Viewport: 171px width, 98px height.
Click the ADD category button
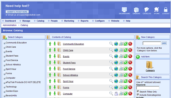tap(164, 43)
